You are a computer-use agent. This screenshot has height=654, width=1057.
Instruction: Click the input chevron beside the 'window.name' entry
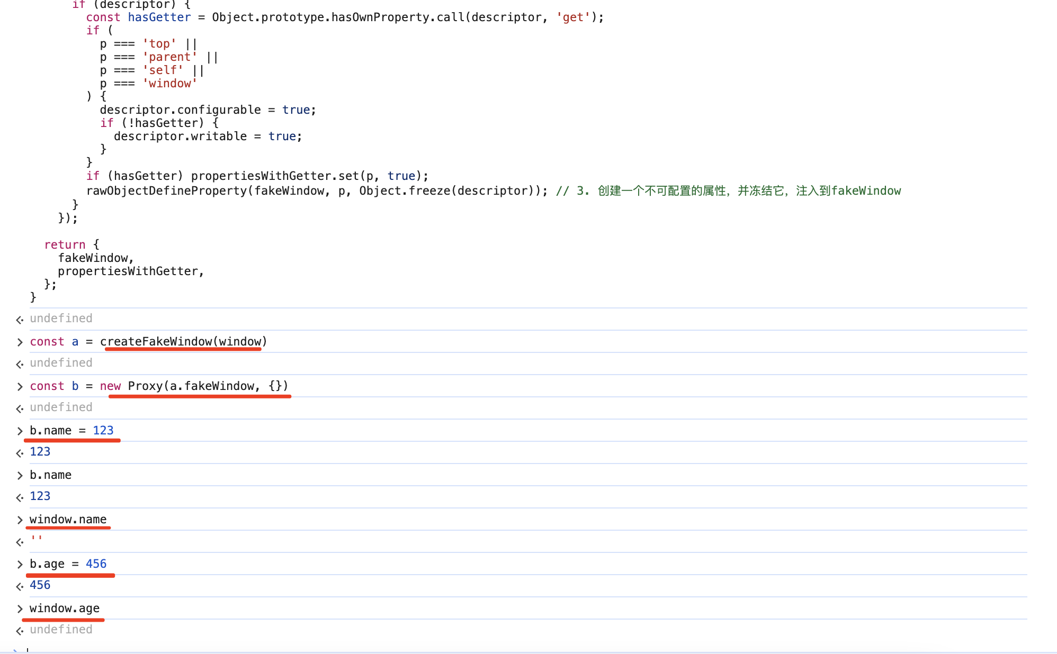click(20, 520)
